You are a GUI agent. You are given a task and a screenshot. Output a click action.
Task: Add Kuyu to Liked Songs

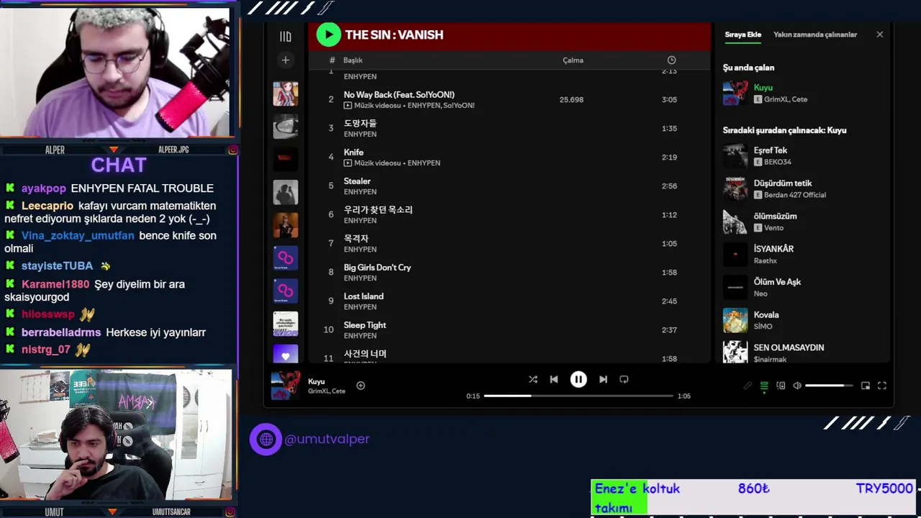[x=360, y=386]
